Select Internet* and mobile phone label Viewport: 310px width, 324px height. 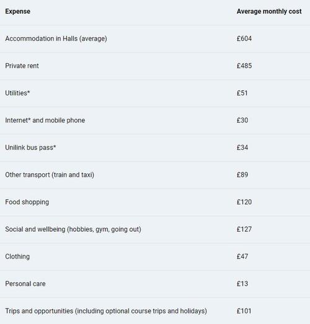(45, 120)
